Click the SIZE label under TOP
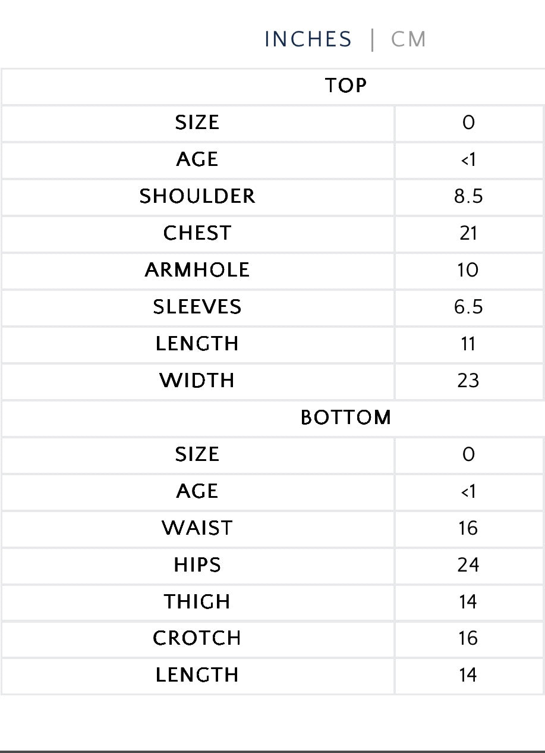Screen dimensions: 545x753 [197, 123]
